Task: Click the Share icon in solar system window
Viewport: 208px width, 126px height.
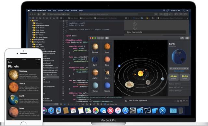Action: tap(182, 38)
